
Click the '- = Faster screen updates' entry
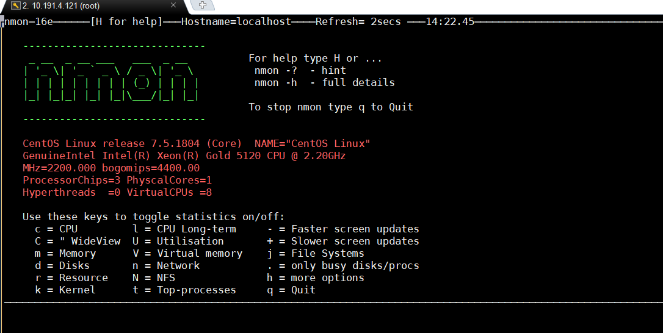point(343,229)
